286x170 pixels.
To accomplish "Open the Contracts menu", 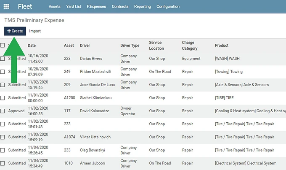I will (120, 7).
